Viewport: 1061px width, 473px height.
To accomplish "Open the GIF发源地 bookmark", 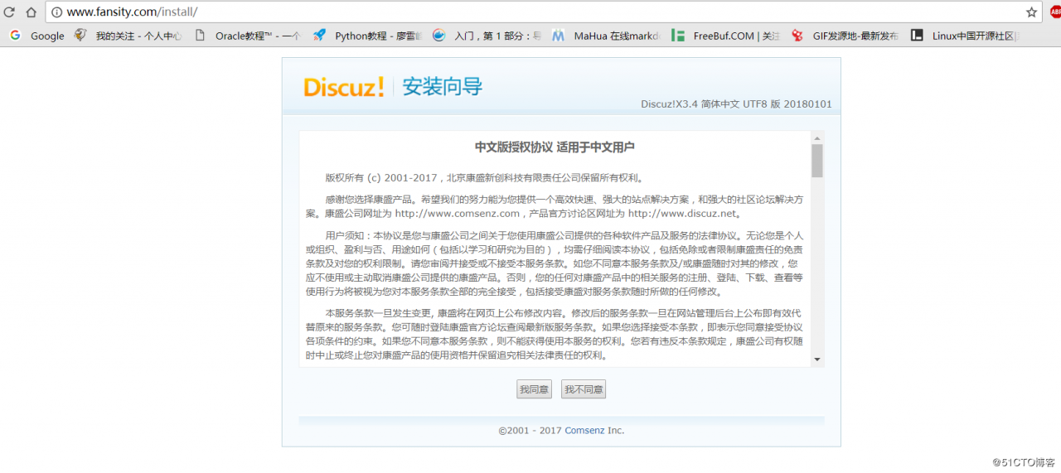I will 845,36.
